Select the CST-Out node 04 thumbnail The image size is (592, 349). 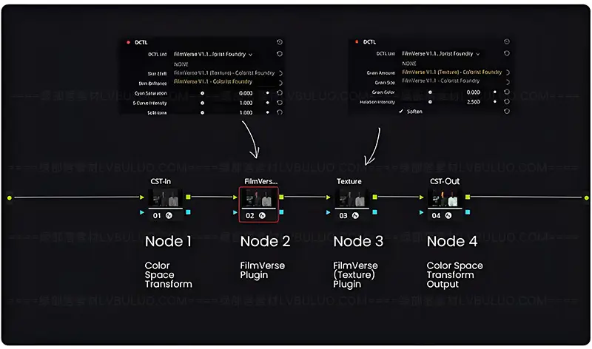point(445,197)
